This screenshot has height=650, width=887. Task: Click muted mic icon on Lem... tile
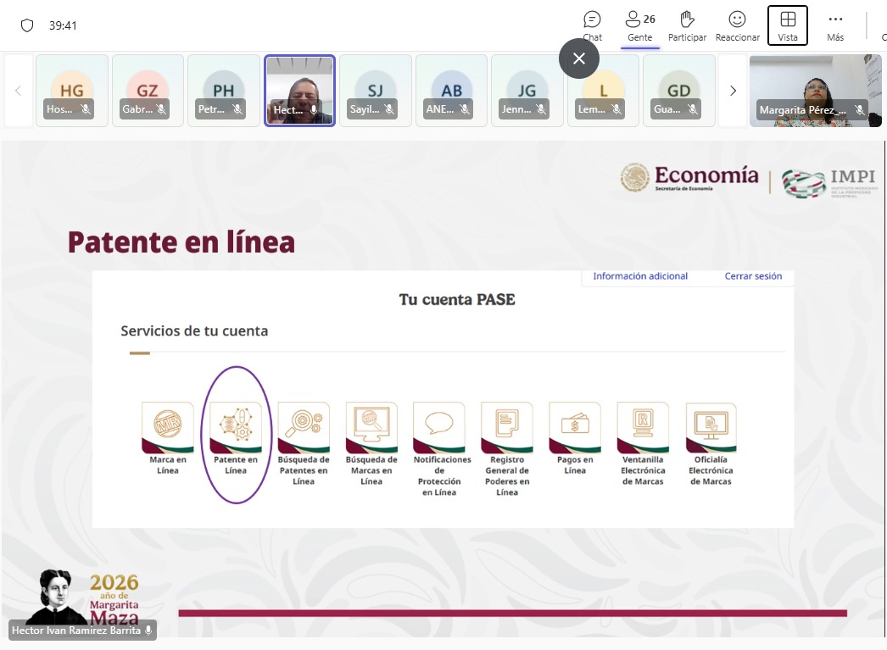[617, 109]
